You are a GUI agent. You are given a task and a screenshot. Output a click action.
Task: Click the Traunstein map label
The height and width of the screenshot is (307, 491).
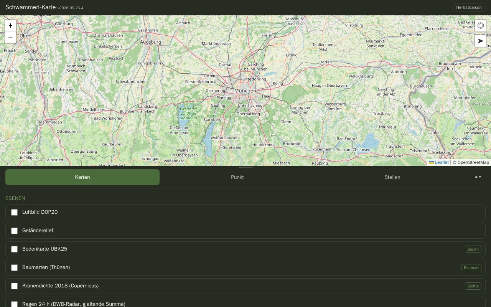pyautogui.click(x=395, y=146)
